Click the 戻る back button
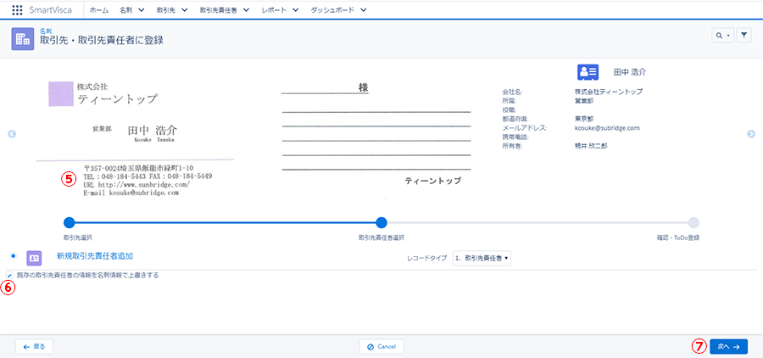The image size is (763, 358). (34, 347)
